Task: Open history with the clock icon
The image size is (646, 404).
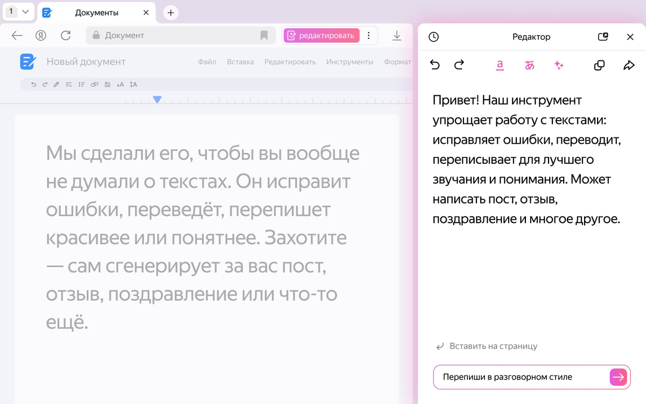Action: 433,37
